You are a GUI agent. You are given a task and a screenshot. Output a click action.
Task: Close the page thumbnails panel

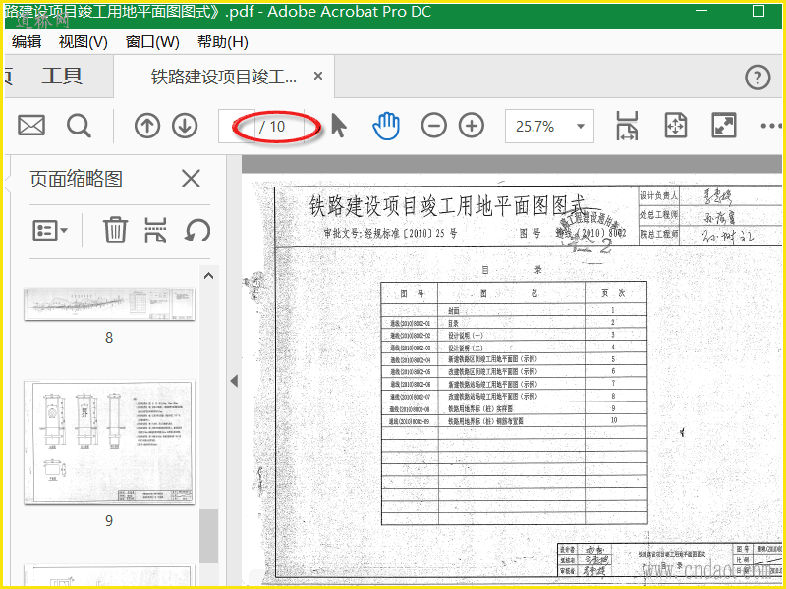pos(191,179)
